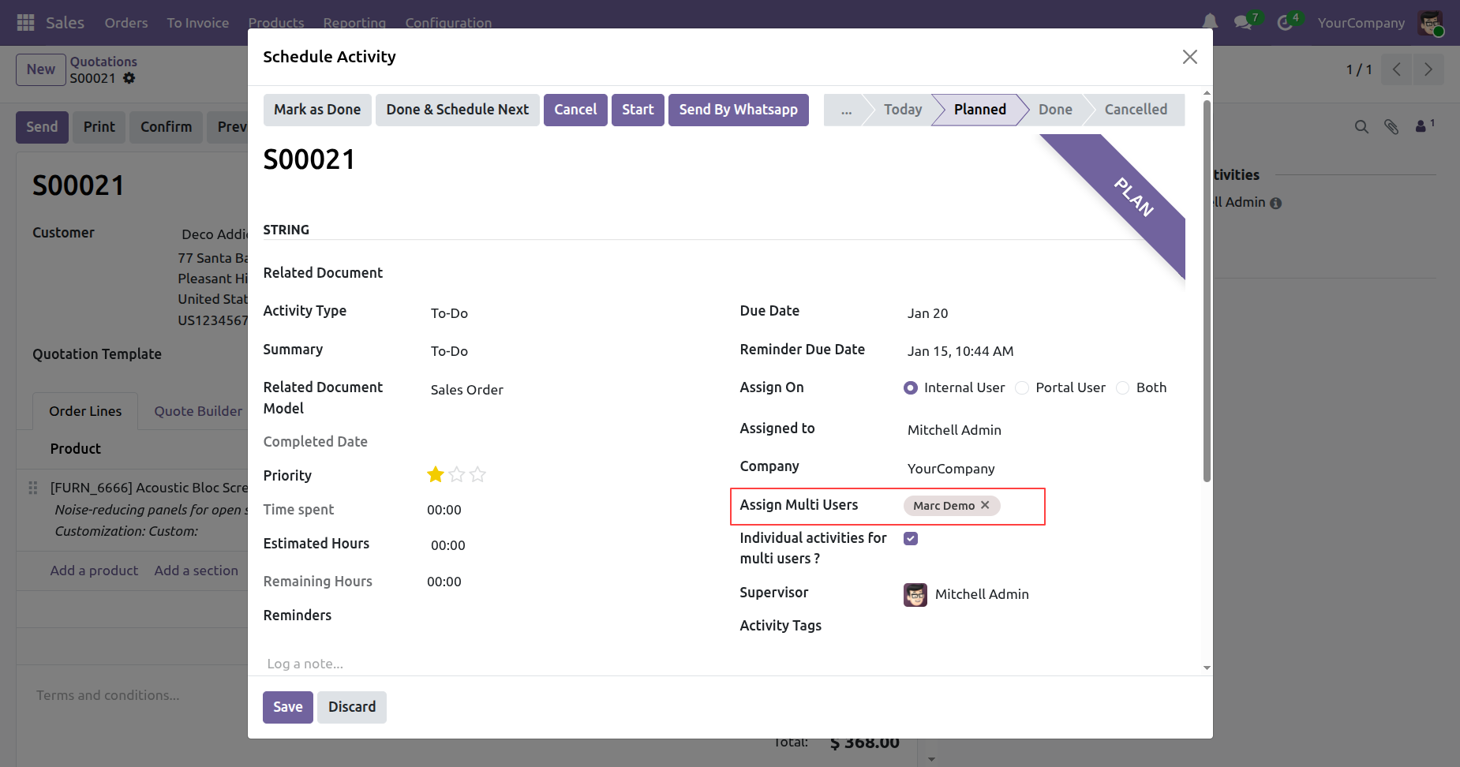This screenshot has width=1460, height=767.
Task: Open the activities clock icon
Action: tap(1286, 23)
